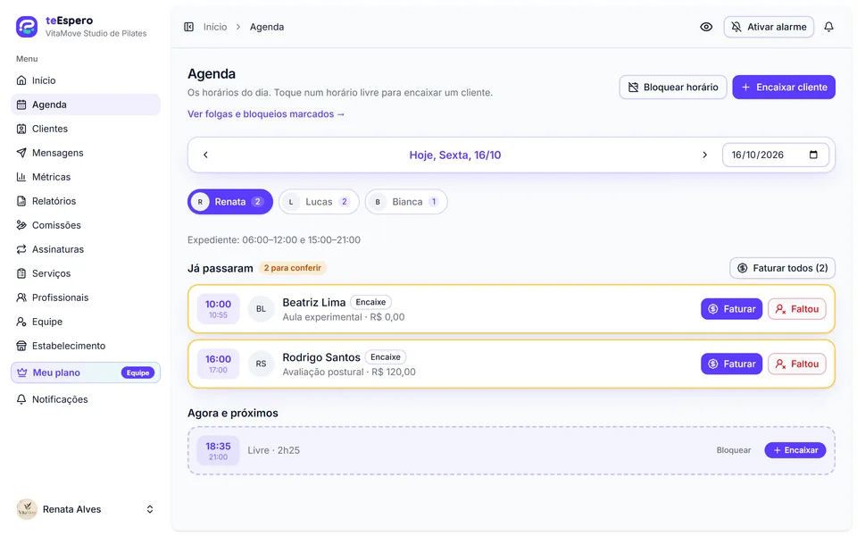857x536 pixels.
Task: Switch to the Lucas professional tab
Action: [319, 202]
